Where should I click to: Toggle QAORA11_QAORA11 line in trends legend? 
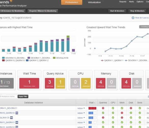pos(112,60)
